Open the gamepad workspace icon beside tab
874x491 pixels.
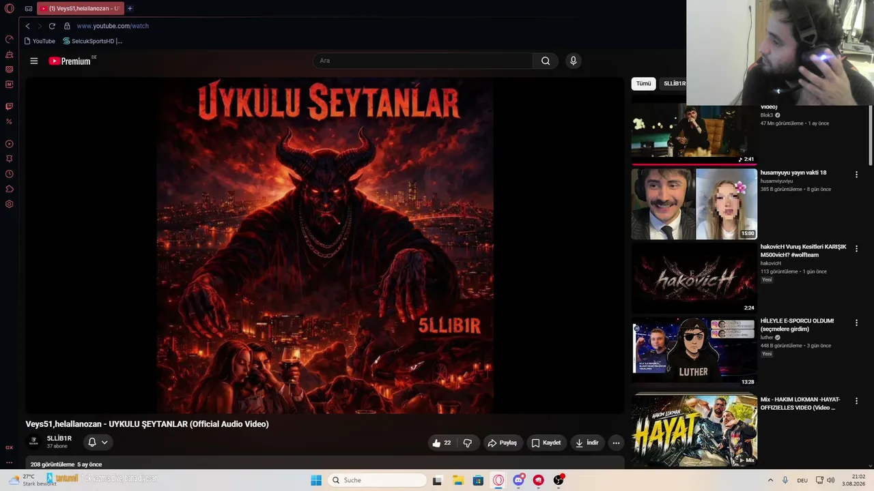point(29,9)
